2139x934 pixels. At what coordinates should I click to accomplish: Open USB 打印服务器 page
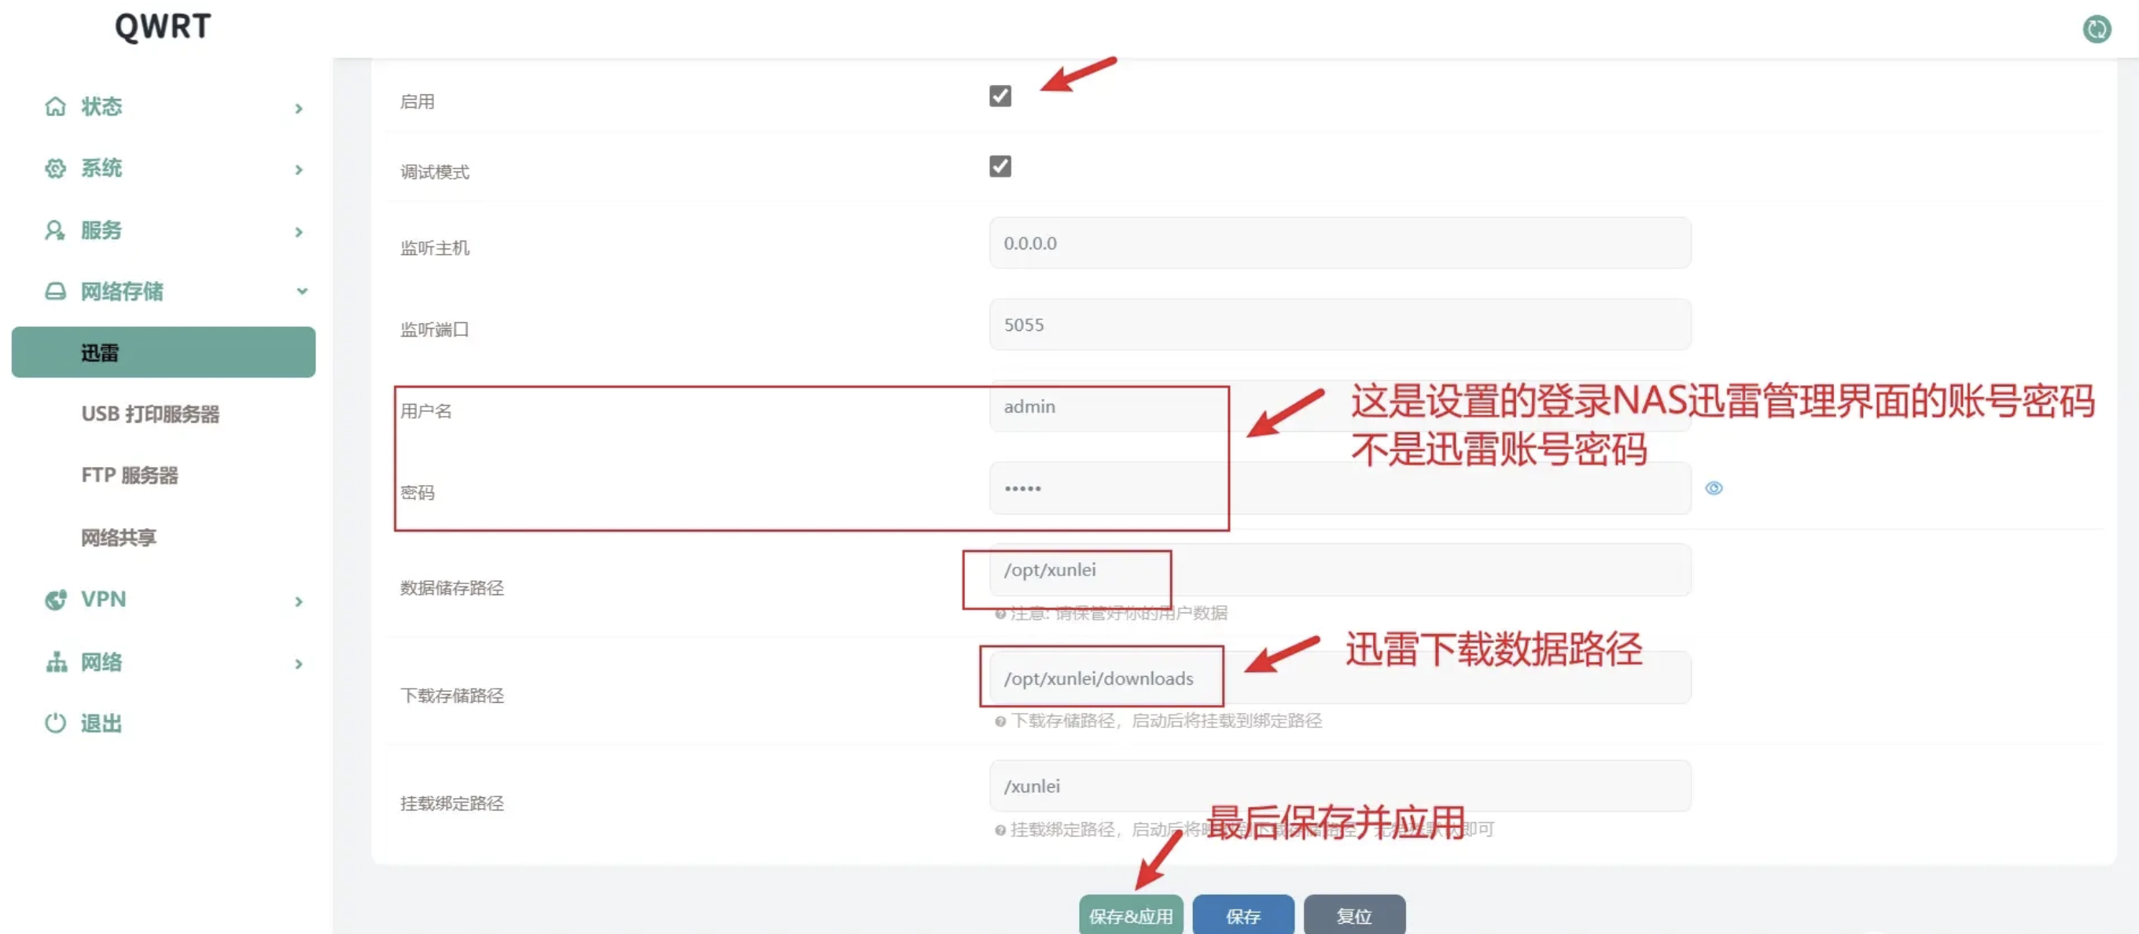pyautogui.click(x=150, y=414)
